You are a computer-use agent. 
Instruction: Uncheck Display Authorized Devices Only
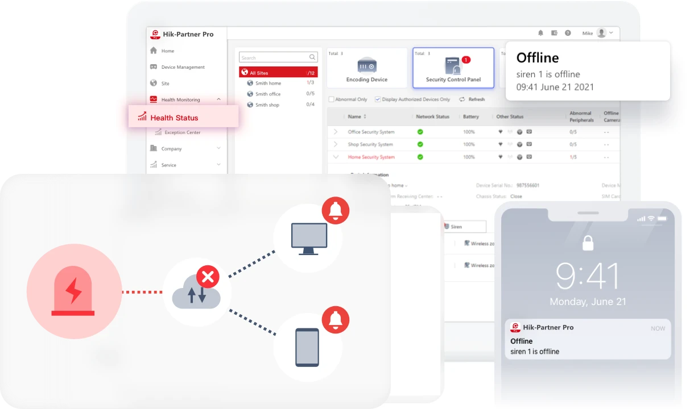pyautogui.click(x=378, y=99)
